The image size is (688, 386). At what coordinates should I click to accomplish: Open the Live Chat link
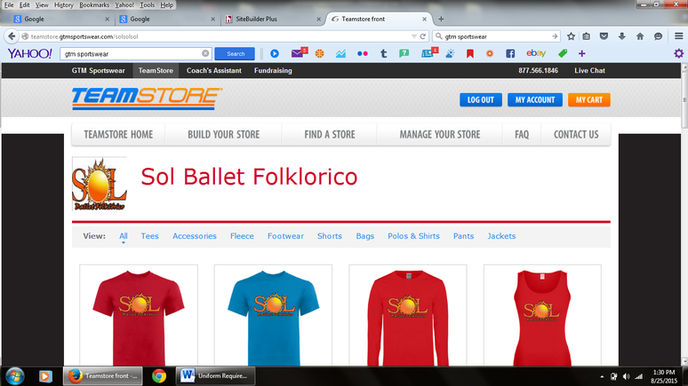coord(589,70)
